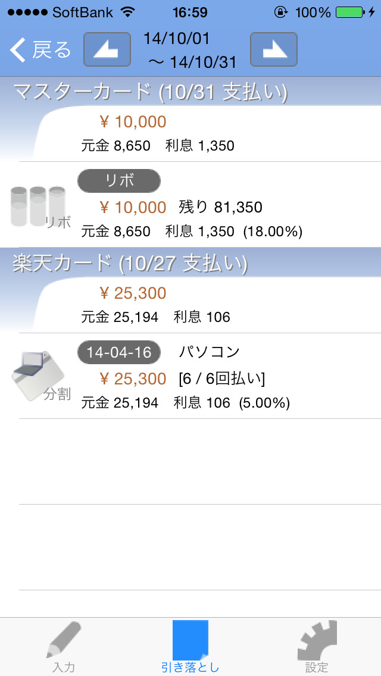
Task: Toggle the リボ badge on the payment entry
Action: click(x=118, y=181)
